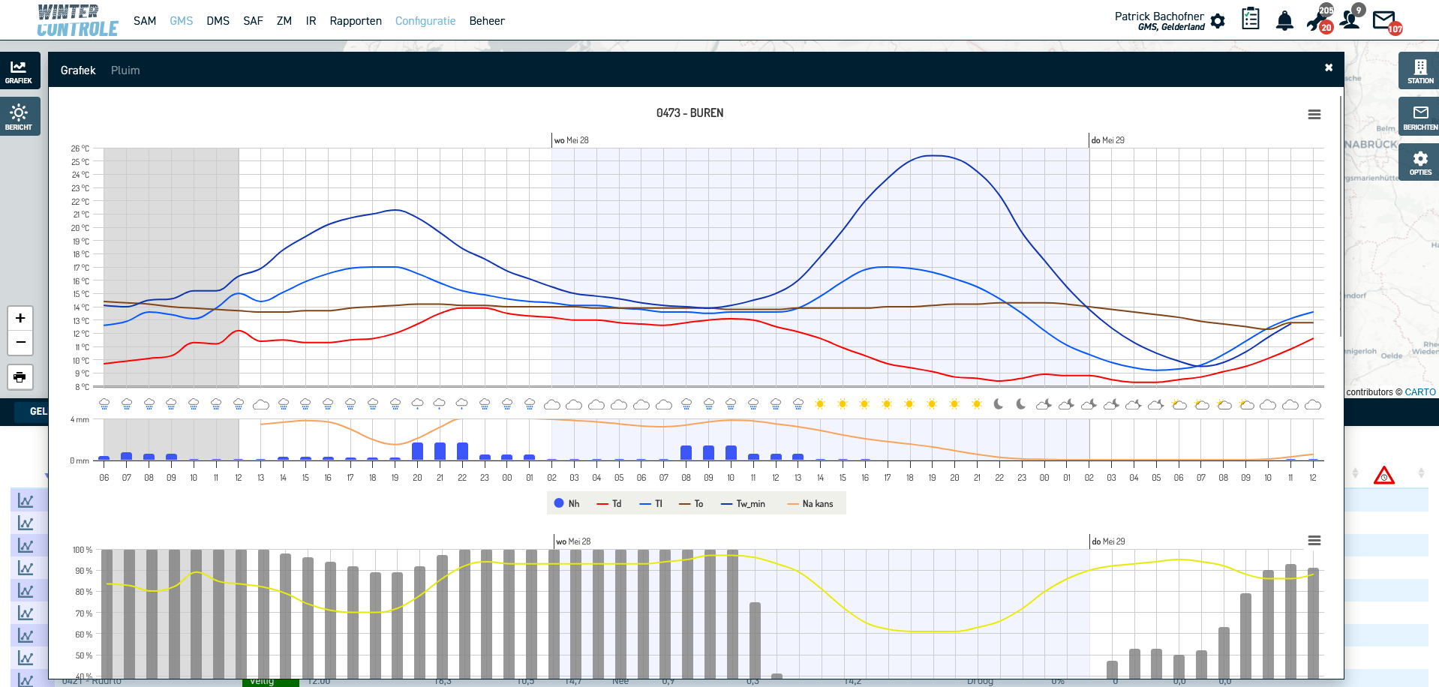Open the SAF menu
Image resolution: width=1439 pixels, height=687 pixels.
(254, 21)
